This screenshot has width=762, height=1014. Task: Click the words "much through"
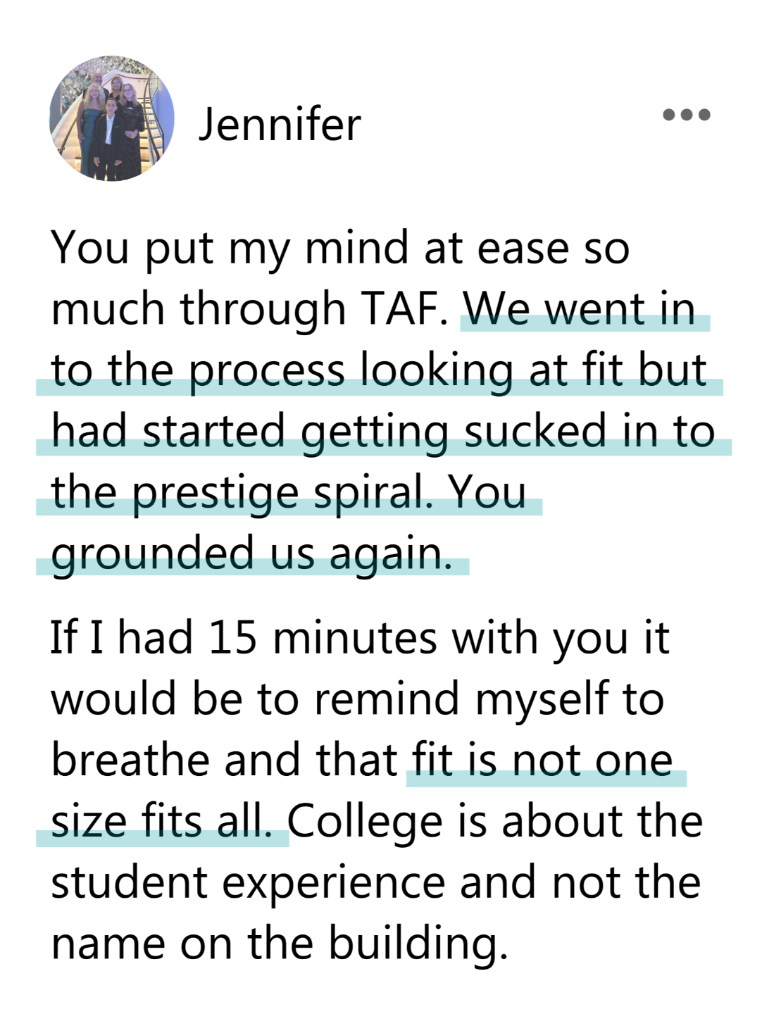[199, 309]
